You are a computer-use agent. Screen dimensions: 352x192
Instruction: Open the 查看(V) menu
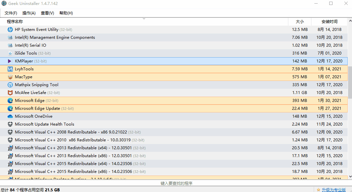(48, 13)
